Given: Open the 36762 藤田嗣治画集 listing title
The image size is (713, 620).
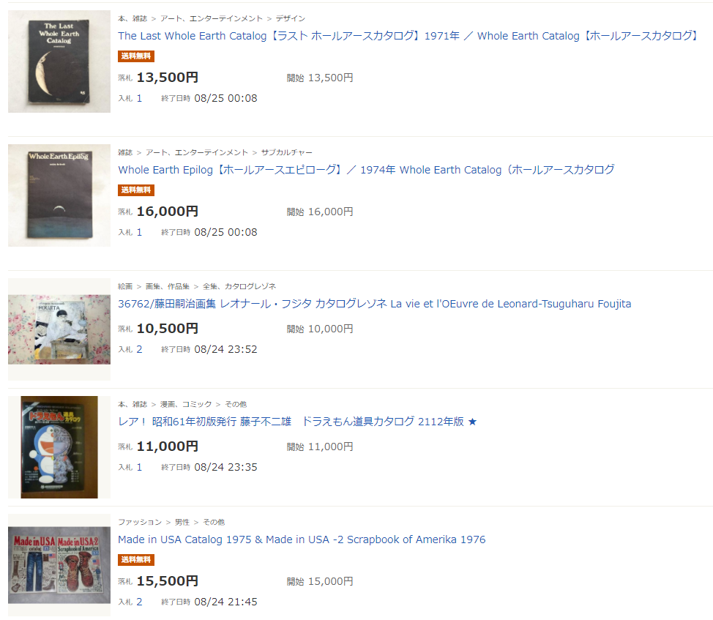Looking at the screenshot, I should [374, 304].
